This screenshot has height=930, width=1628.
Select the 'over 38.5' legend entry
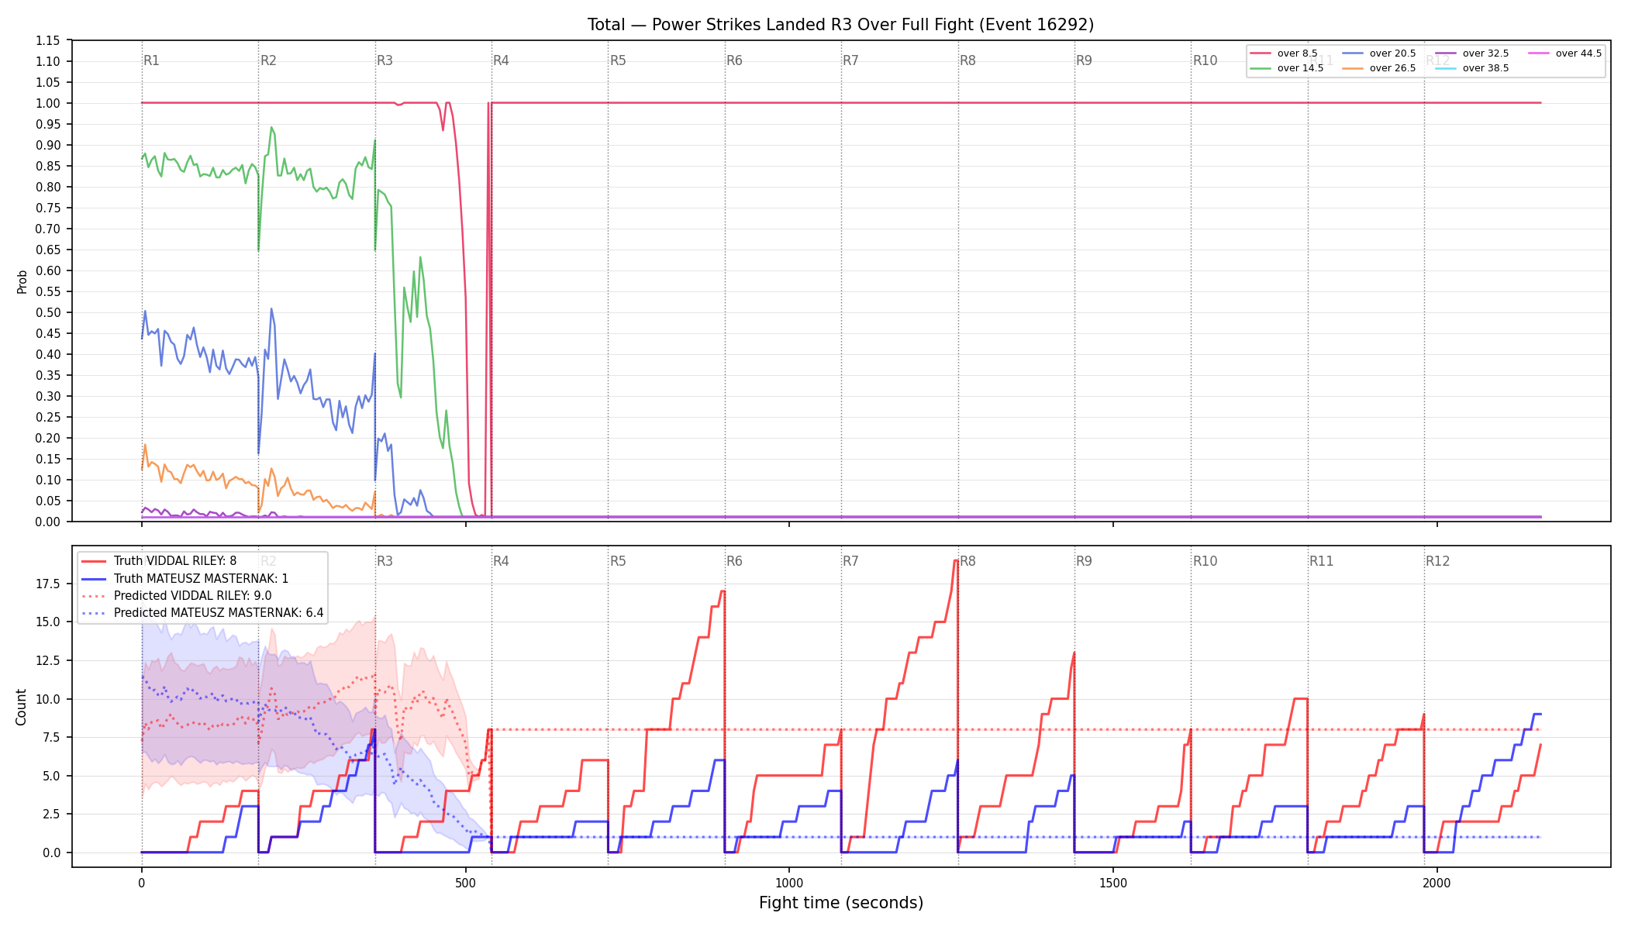click(1472, 68)
